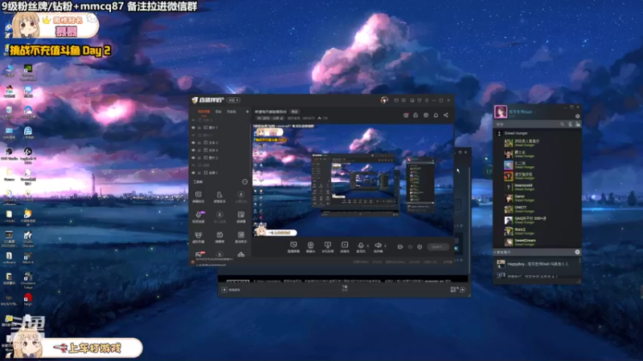The width and height of the screenshot is (643, 361).
Task: Open the gear settings icon beside start button
Action: click(420, 247)
